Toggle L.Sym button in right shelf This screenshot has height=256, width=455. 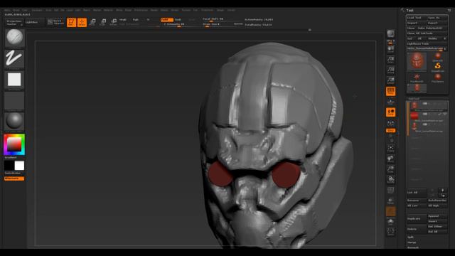click(390, 123)
